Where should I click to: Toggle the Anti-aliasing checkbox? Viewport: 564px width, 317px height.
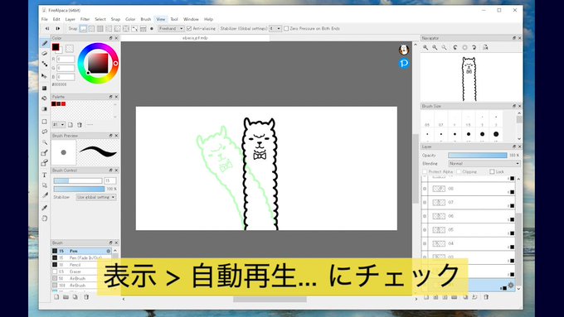coord(189,28)
